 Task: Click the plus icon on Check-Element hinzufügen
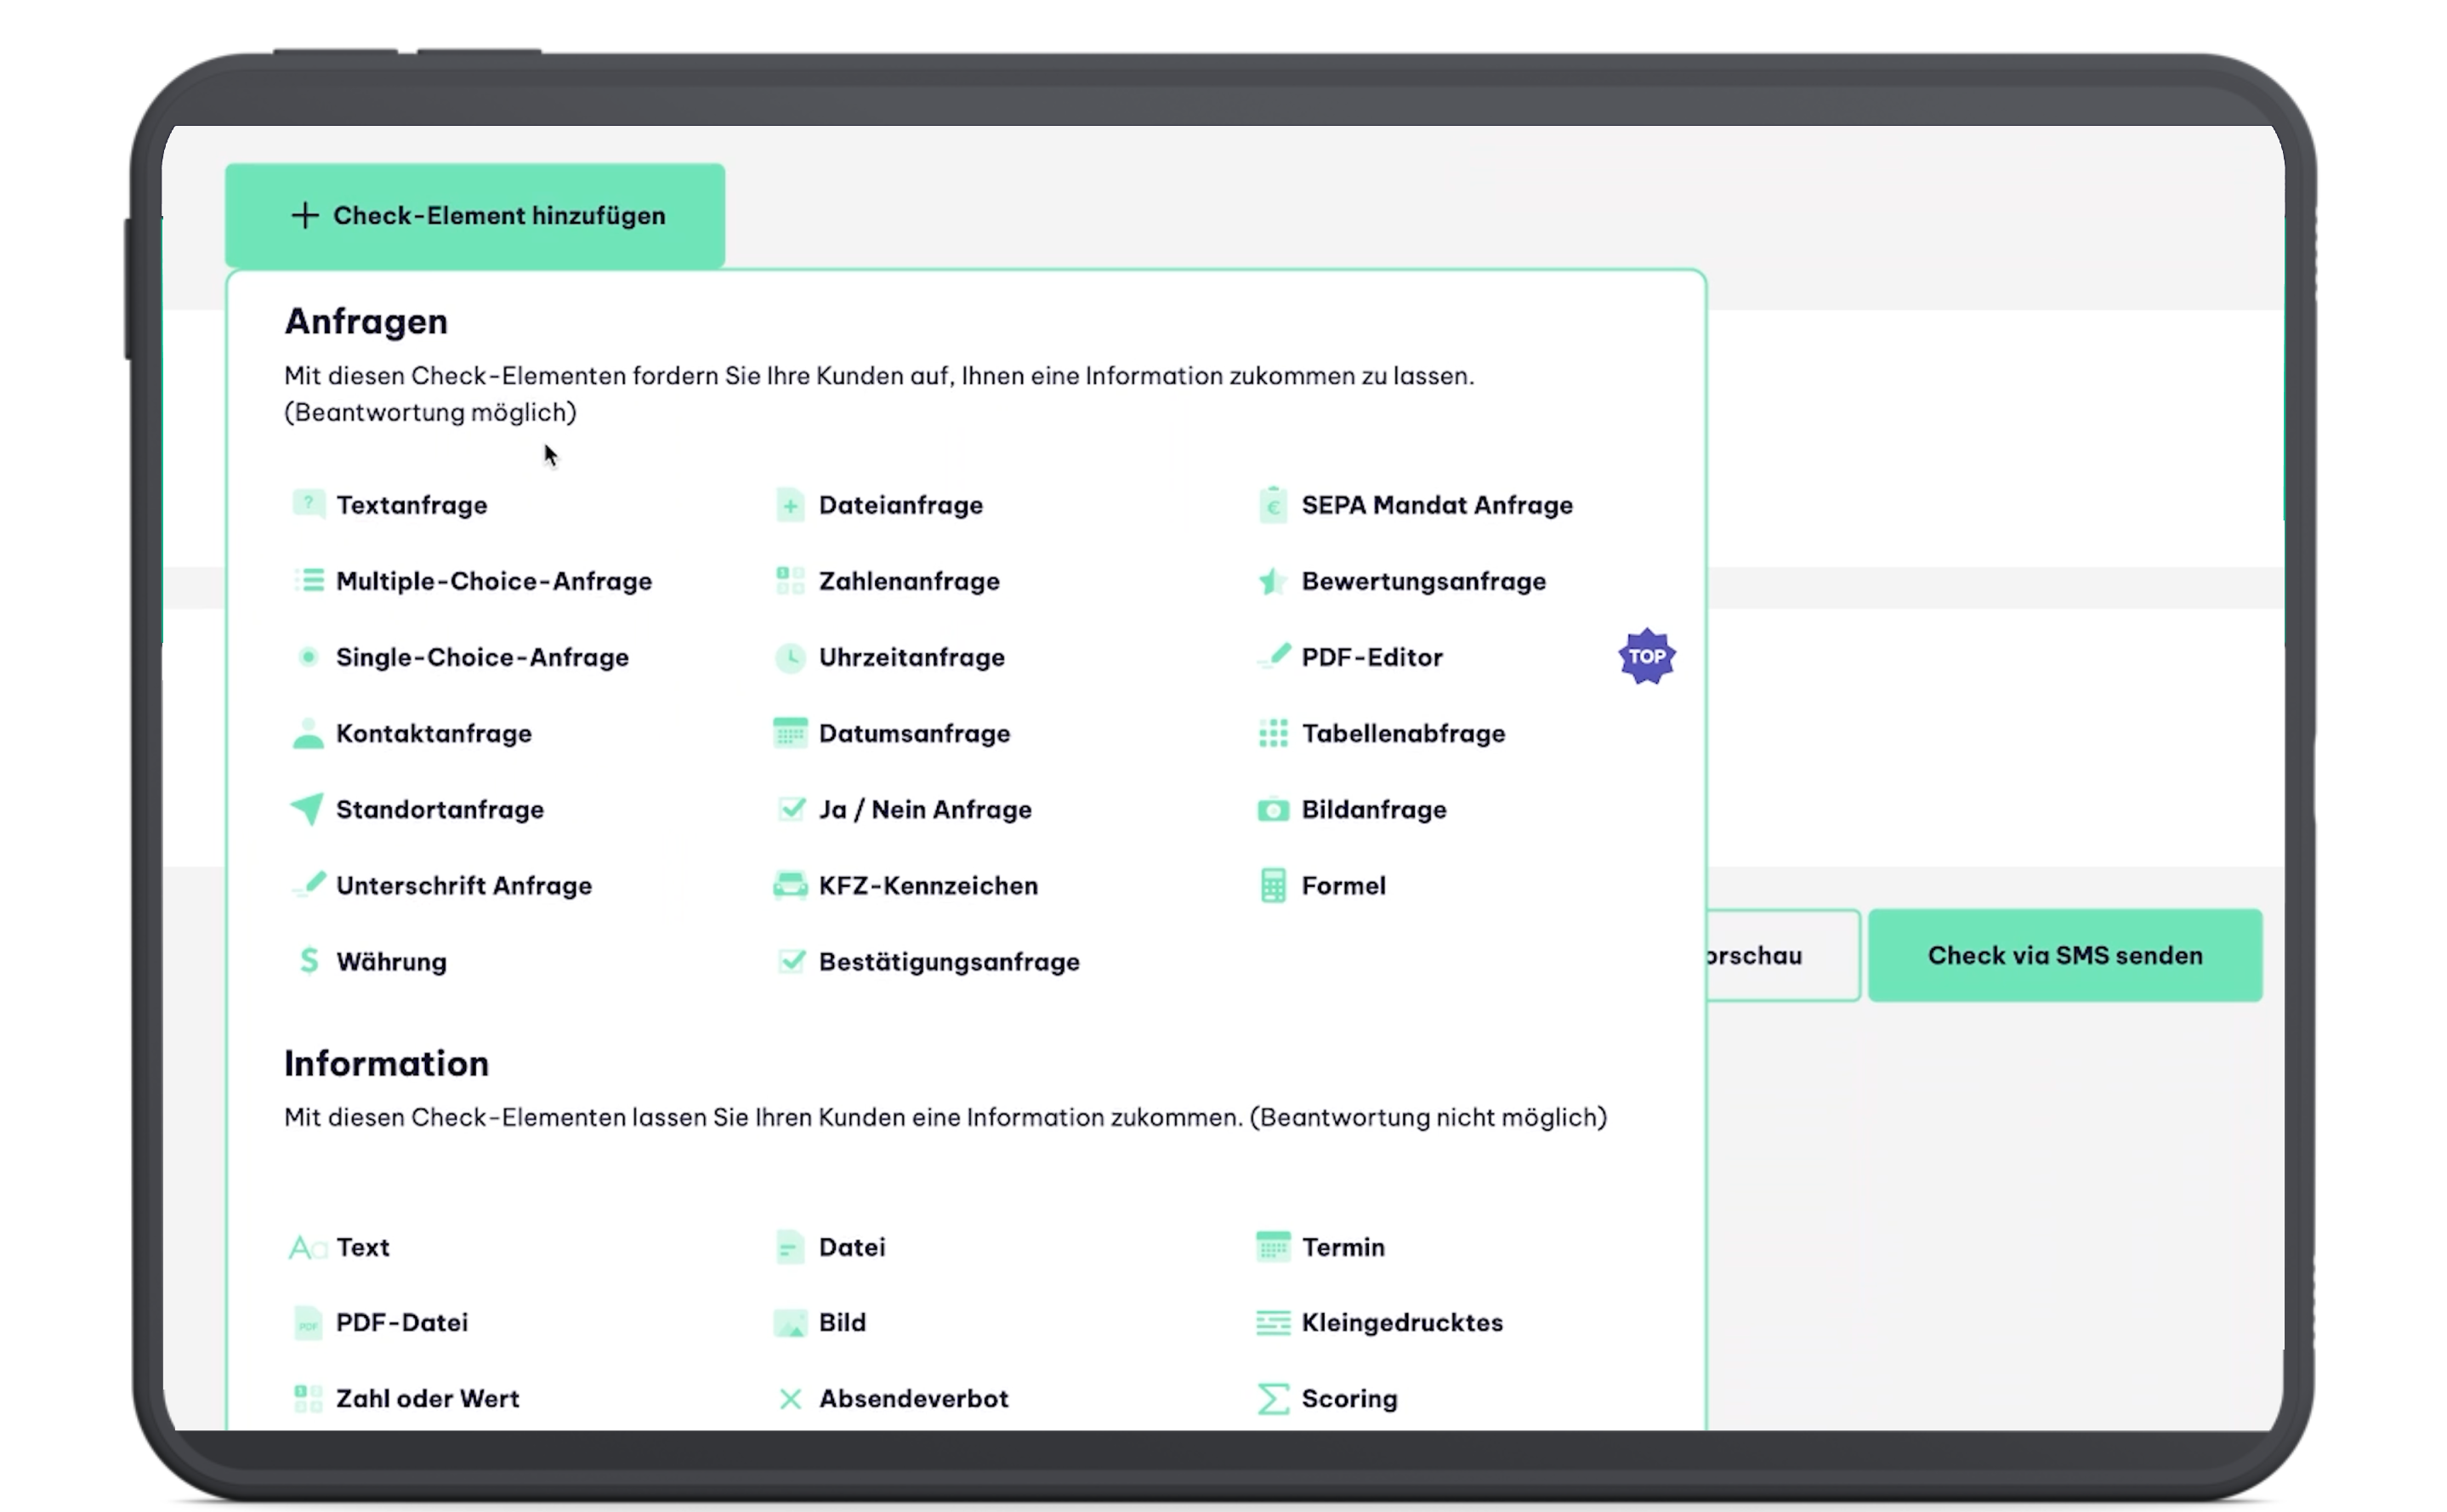(305, 215)
